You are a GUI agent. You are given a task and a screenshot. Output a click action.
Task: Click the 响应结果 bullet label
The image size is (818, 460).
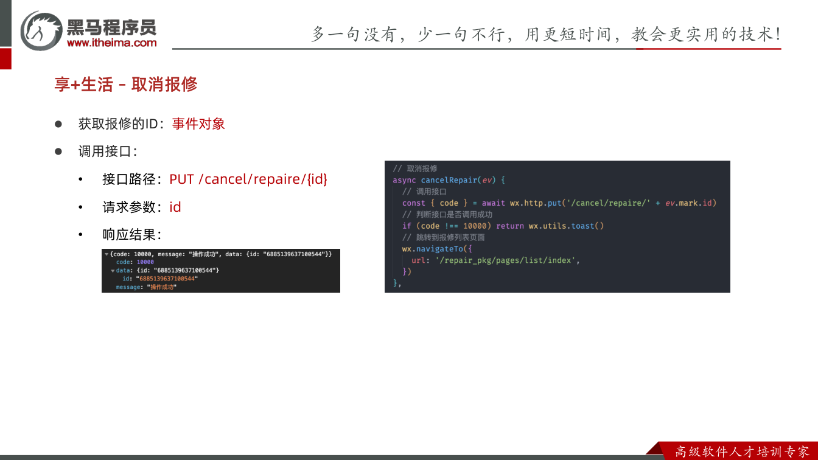(131, 235)
